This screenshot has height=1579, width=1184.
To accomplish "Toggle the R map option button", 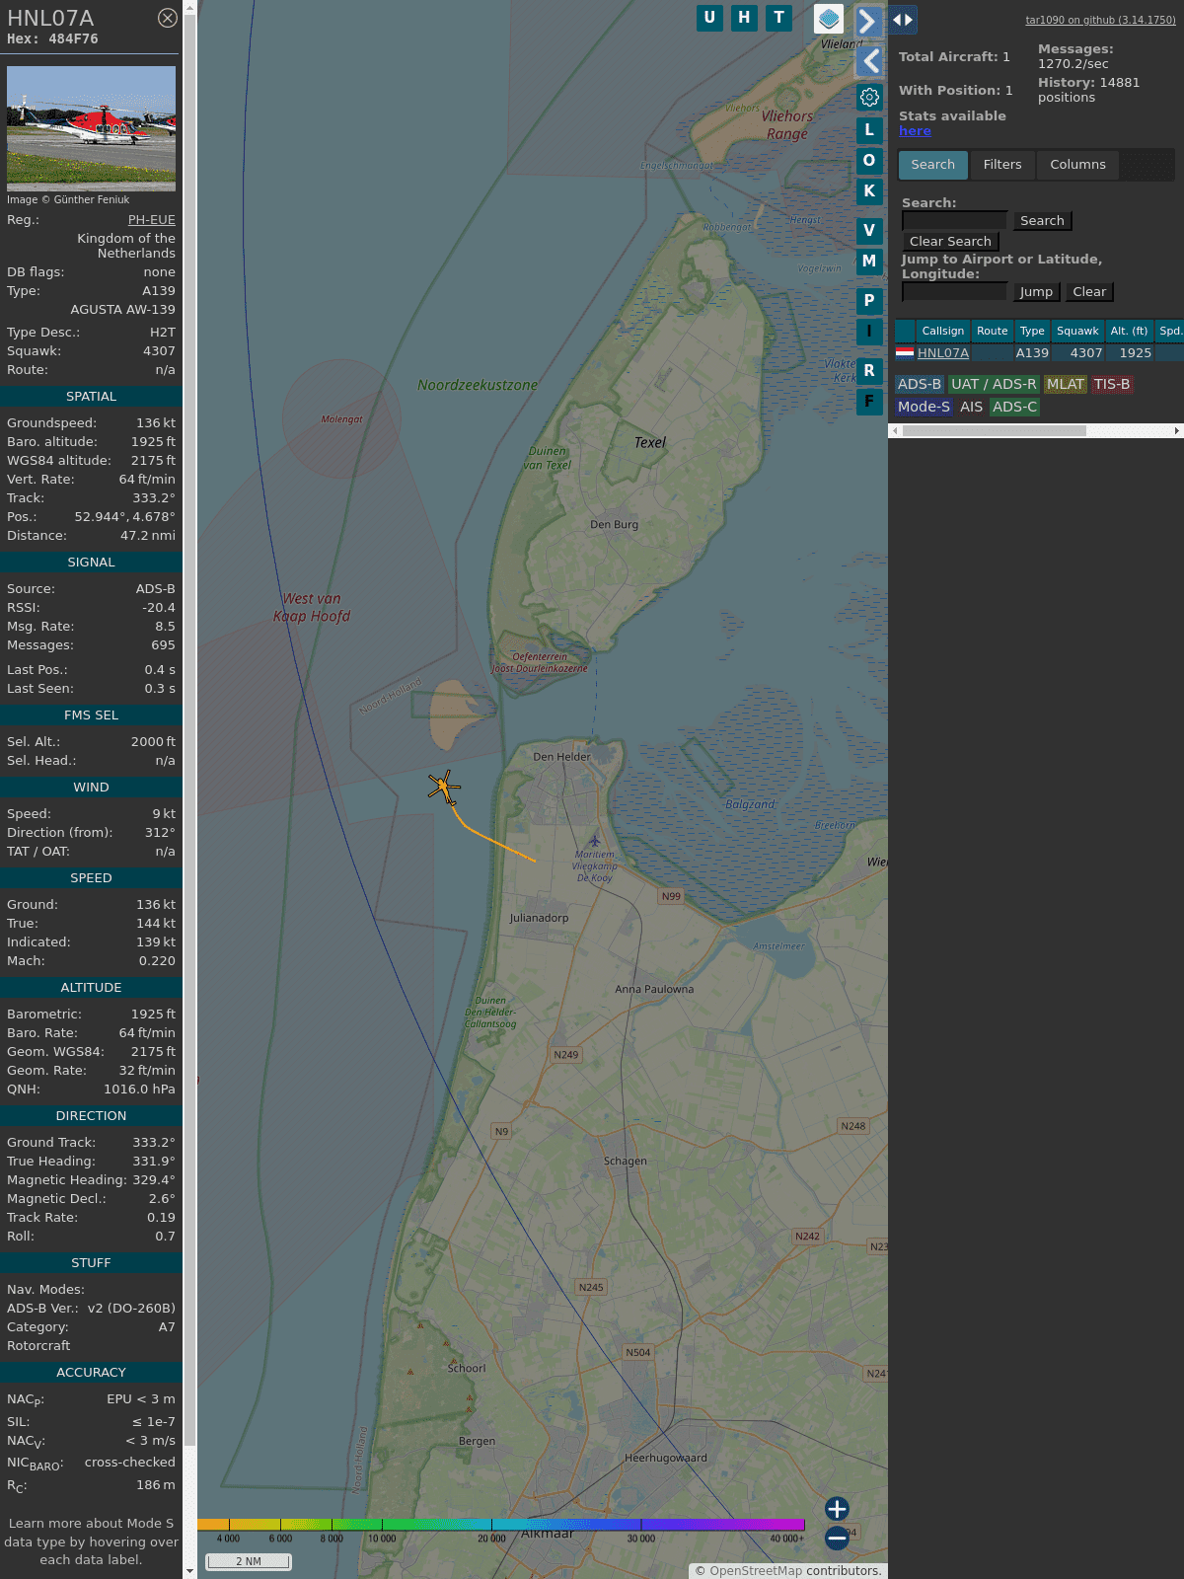I will [869, 370].
